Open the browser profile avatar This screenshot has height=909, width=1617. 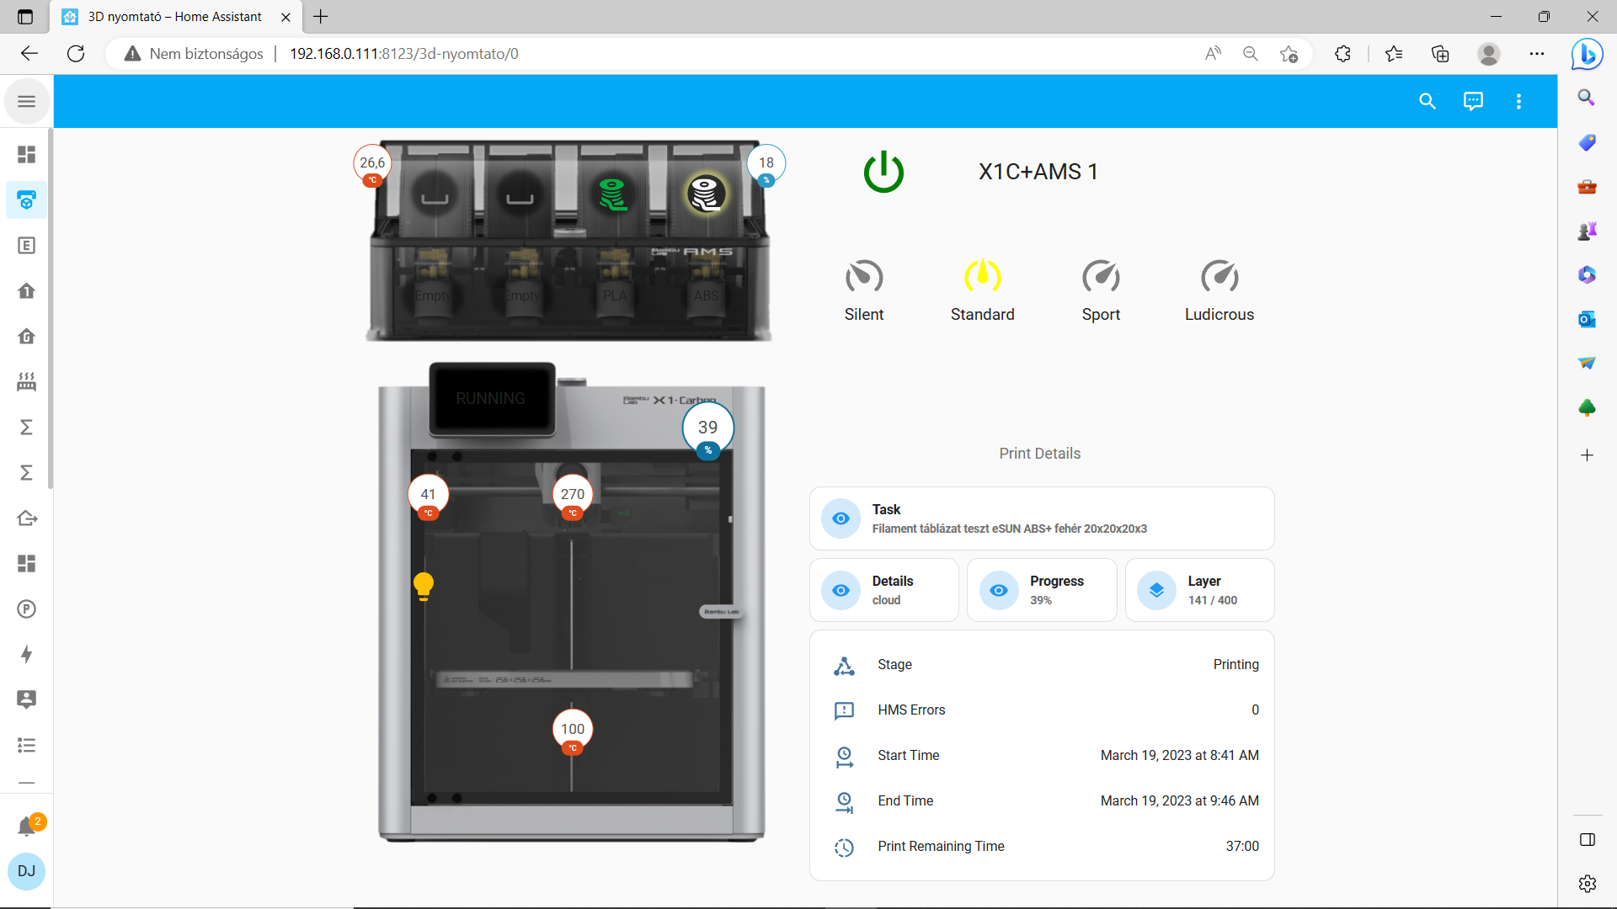[1489, 54]
